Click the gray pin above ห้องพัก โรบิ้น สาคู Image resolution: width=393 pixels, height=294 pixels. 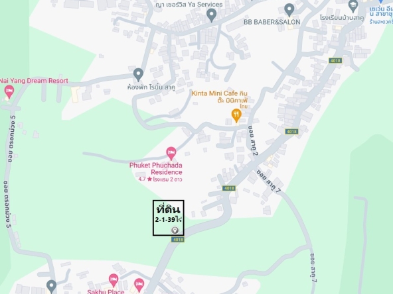(138, 75)
